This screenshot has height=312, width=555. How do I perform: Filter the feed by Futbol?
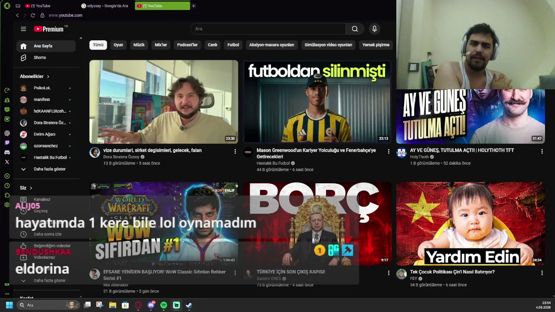233,45
